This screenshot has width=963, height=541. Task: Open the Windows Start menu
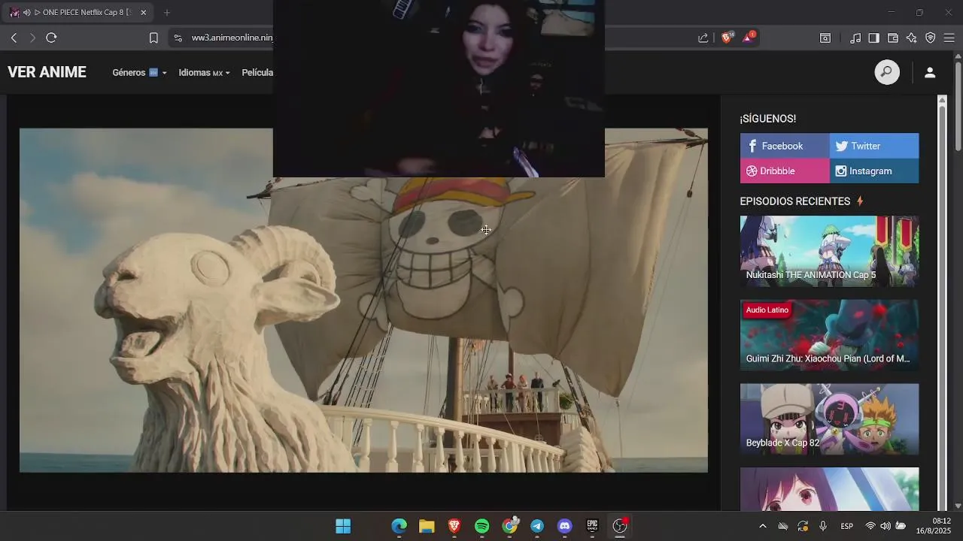tap(343, 526)
